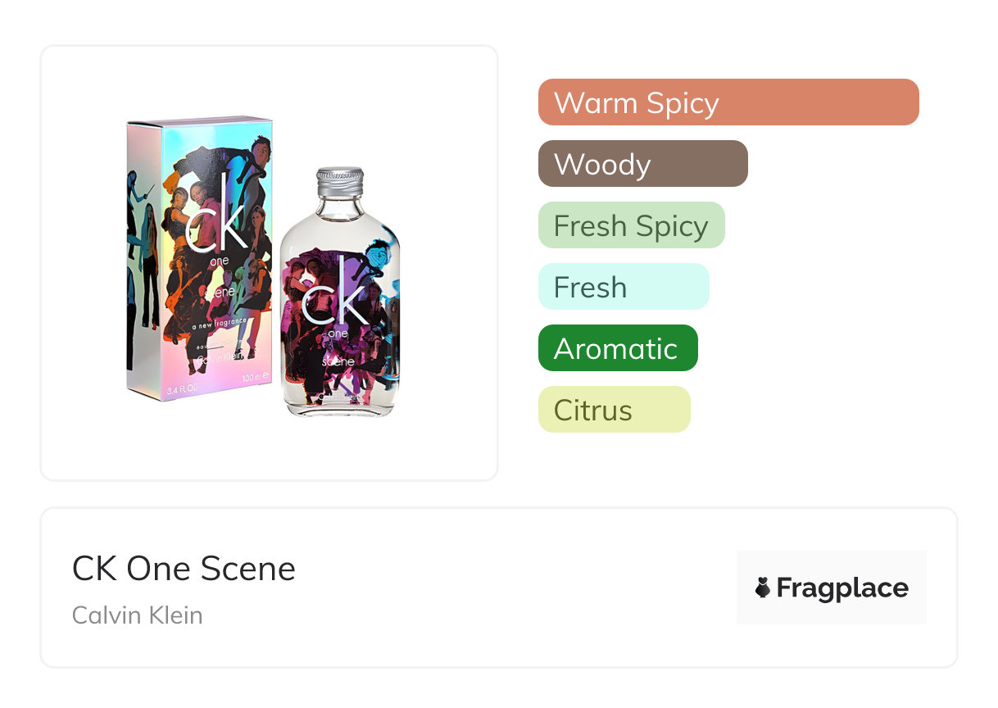Viewport: 998px width, 708px height.
Task: Select the Woody accord bar
Action: coord(643,164)
